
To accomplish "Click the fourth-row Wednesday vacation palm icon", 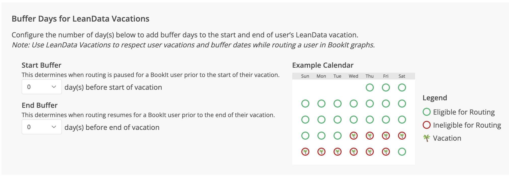I will tap(353, 136).
